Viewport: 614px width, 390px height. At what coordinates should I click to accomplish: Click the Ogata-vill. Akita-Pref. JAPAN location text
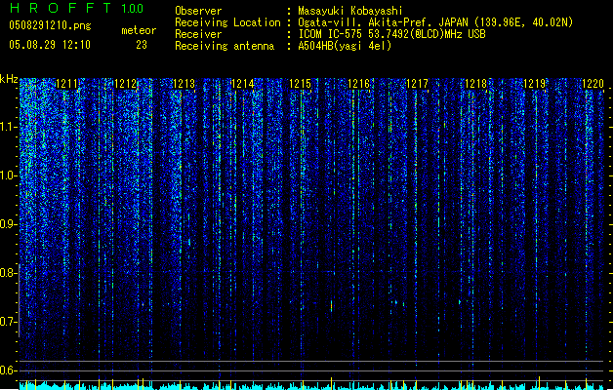pyautogui.click(x=435, y=22)
